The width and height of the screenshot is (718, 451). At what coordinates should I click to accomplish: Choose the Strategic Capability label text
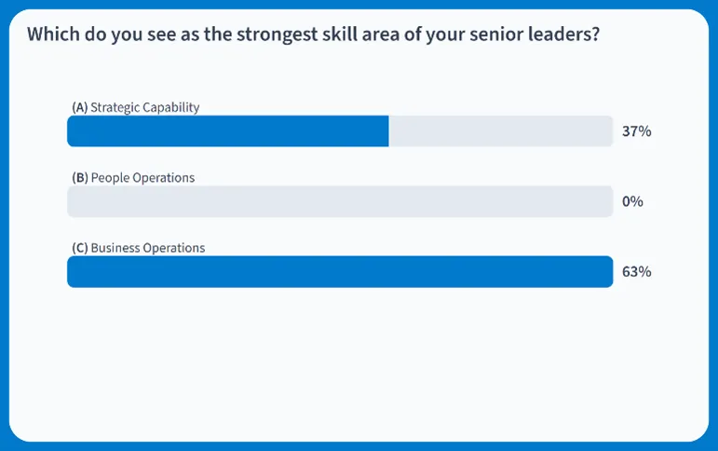145,107
